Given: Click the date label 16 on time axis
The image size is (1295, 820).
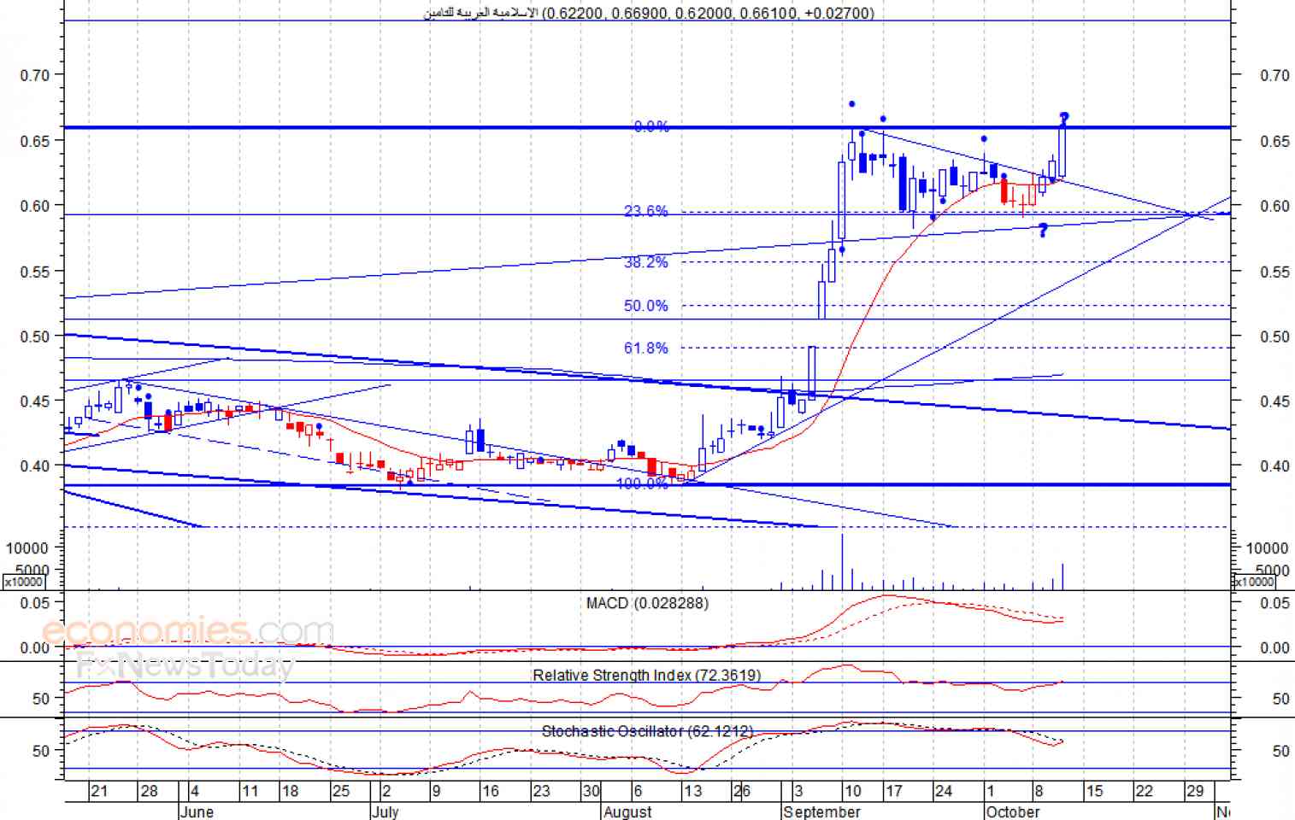Looking at the screenshot, I should [490, 791].
